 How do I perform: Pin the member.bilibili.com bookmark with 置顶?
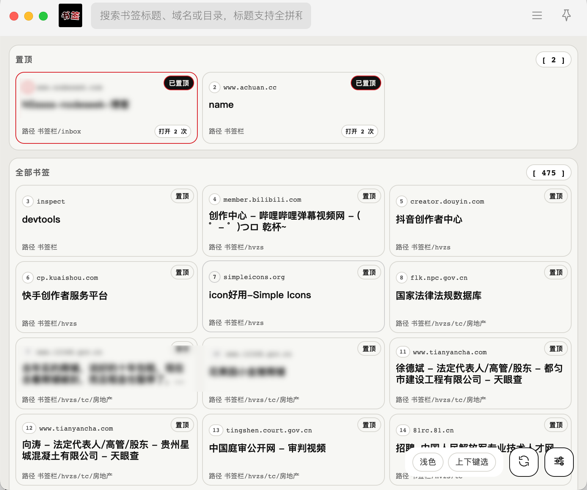click(x=369, y=196)
